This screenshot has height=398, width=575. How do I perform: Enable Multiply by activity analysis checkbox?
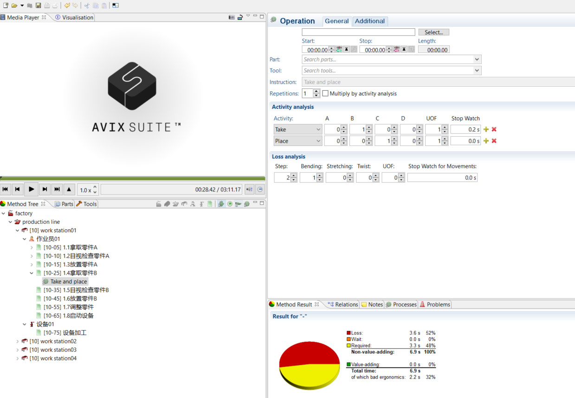coord(325,94)
